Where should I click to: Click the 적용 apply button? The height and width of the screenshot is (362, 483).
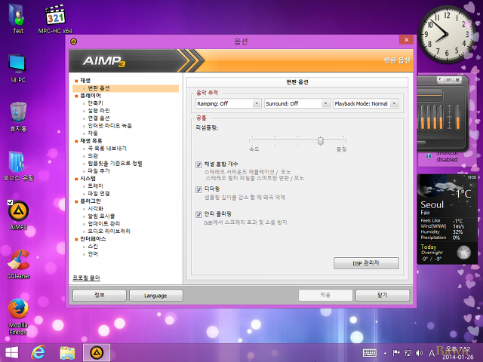[x=325, y=295]
